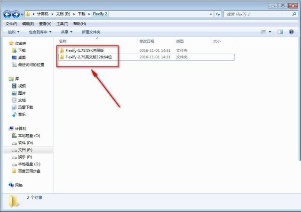Image resolution: width=301 pixels, height=212 pixels.
Task: Open the 帮助(H) menu
Action: coord(79,24)
